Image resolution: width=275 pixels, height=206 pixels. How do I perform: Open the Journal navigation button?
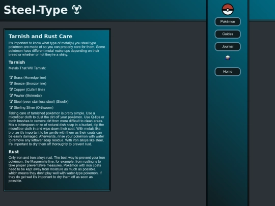click(228, 47)
